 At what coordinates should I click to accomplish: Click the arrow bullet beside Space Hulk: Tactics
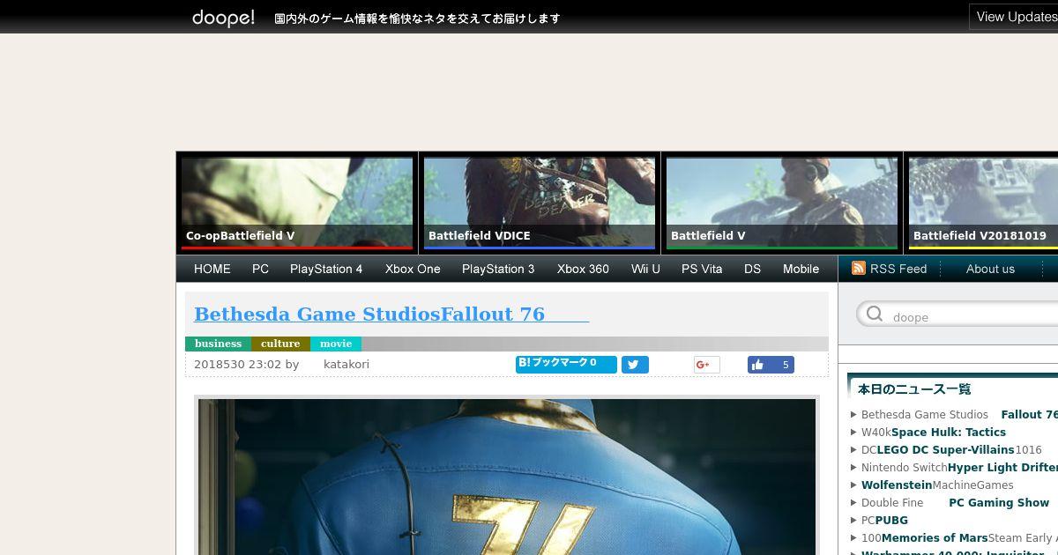tap(853, 432)
